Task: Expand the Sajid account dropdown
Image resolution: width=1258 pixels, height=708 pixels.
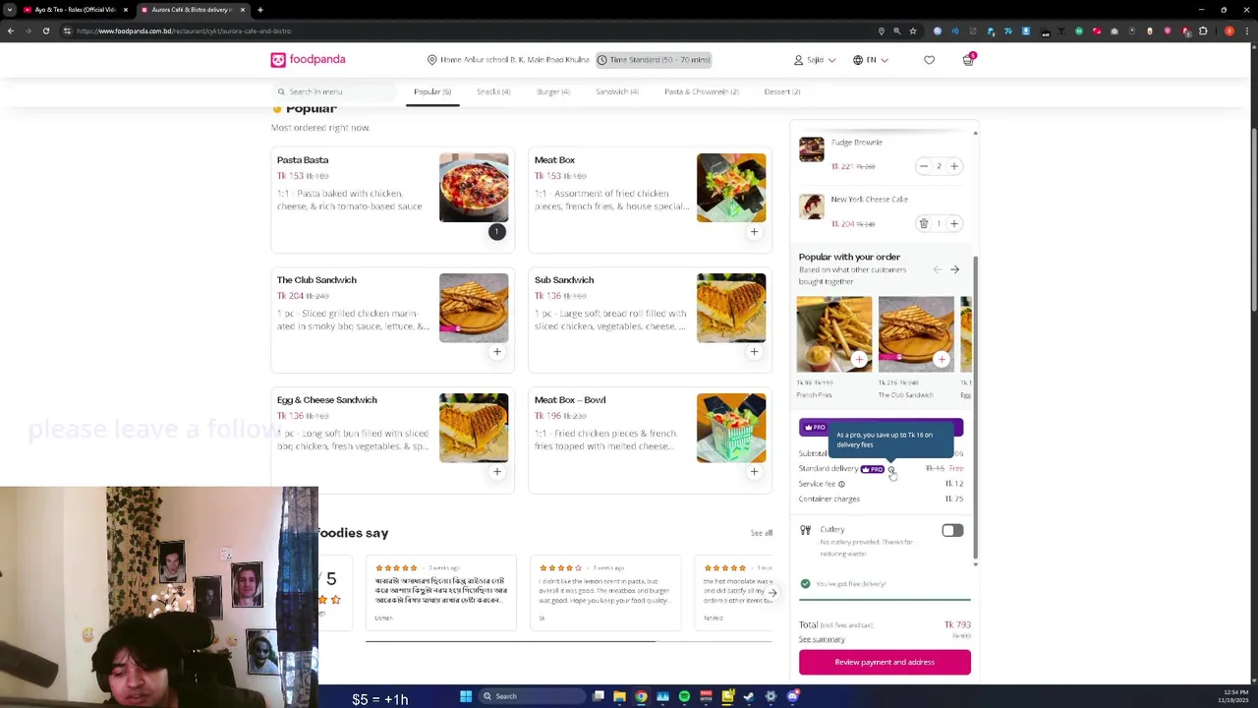Action: (815, 60)
